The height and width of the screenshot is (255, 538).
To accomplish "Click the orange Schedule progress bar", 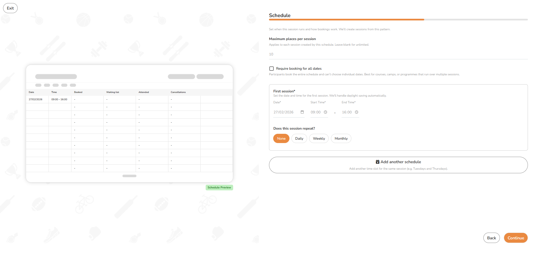I will [346, 20].
